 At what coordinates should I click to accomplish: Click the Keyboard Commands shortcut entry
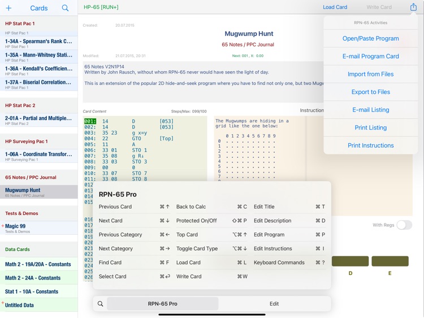pyautogui.click(x=289, y=263)
